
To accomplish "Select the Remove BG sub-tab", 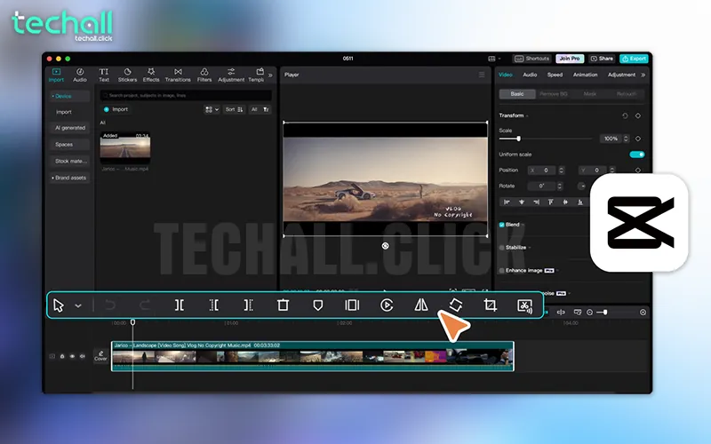I will pos(554,94).
